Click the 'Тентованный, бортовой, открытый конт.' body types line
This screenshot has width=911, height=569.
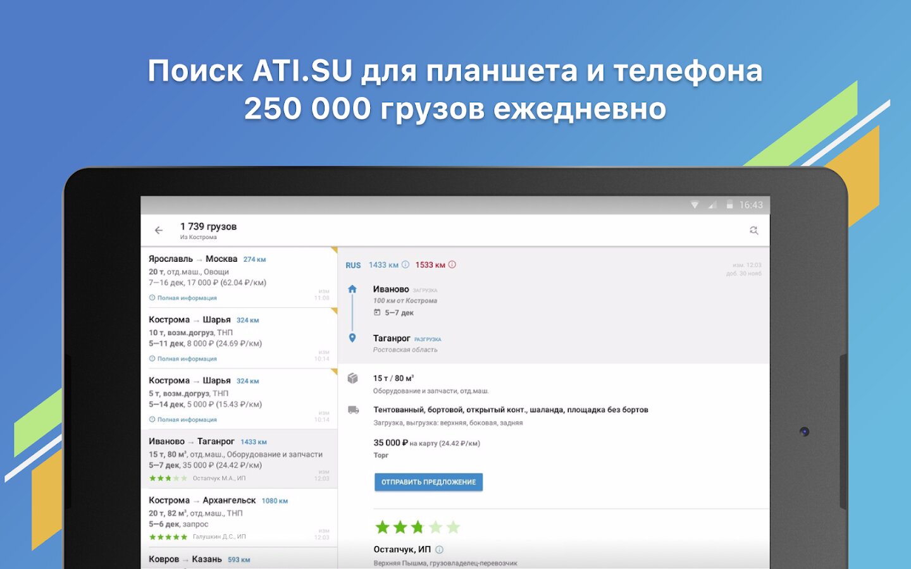point(511,410)
